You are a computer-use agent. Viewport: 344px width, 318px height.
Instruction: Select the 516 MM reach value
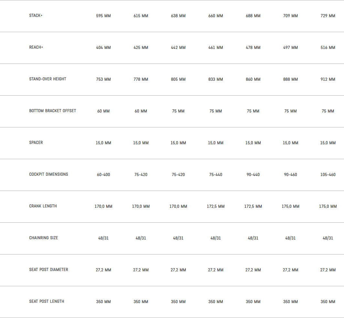click(328, 48)
